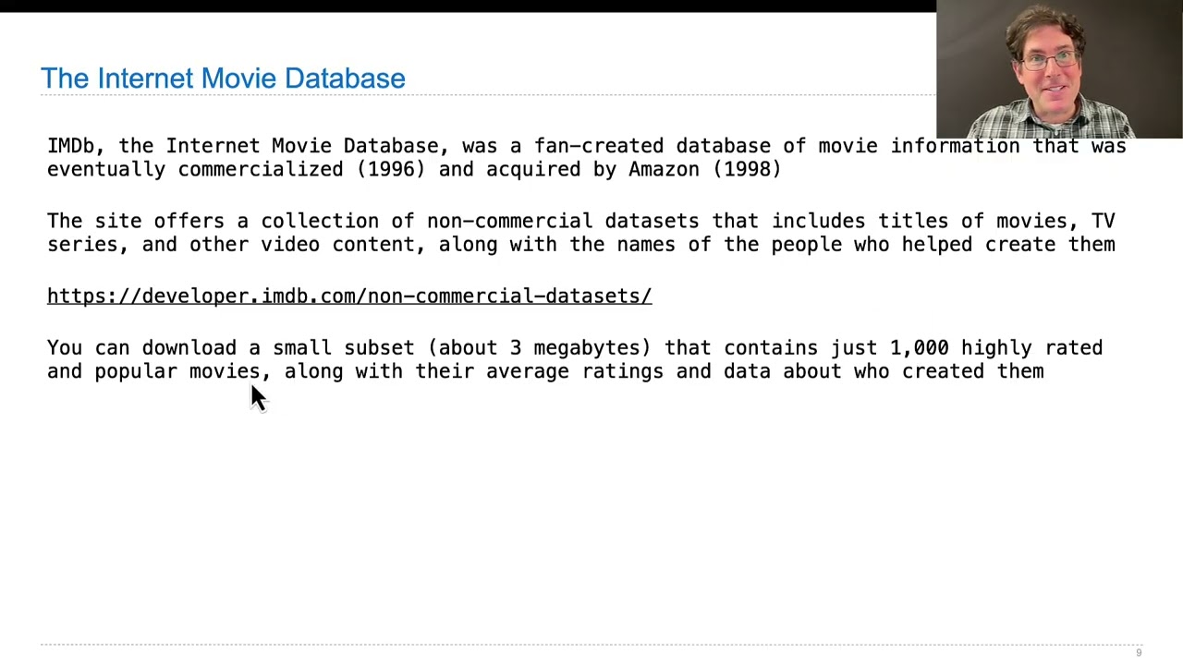Image resolution: width=1183 pixels, height=665 pixels.
Task: Click the word "commercialized" in the first paragraph
Action: 261,170
